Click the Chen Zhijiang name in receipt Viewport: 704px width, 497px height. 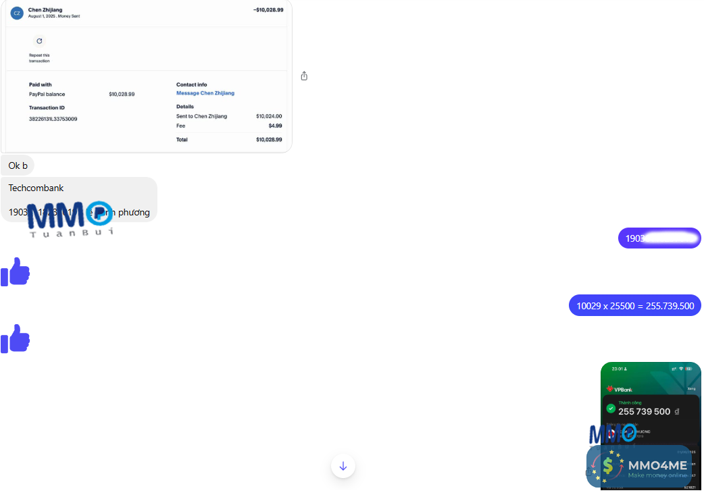click(x=45, y=10)
